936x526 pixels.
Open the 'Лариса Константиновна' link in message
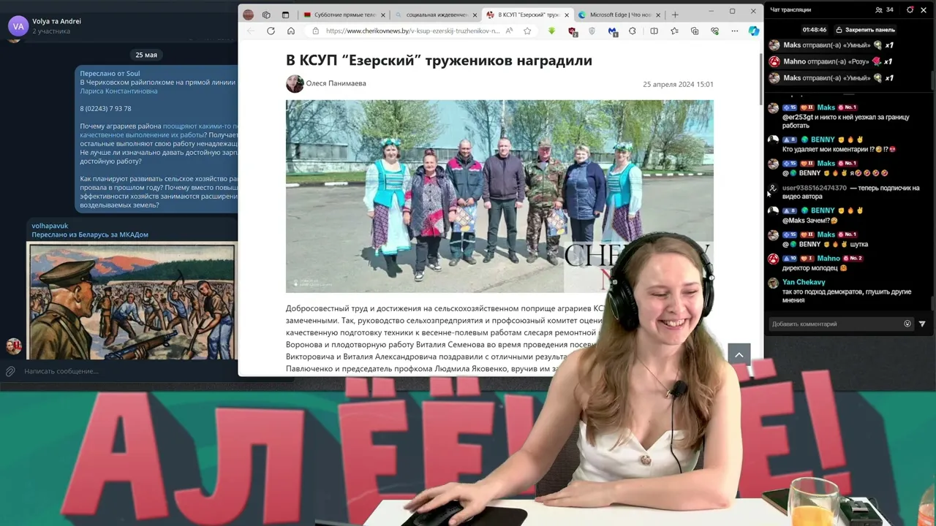click(x=118, y=91)
